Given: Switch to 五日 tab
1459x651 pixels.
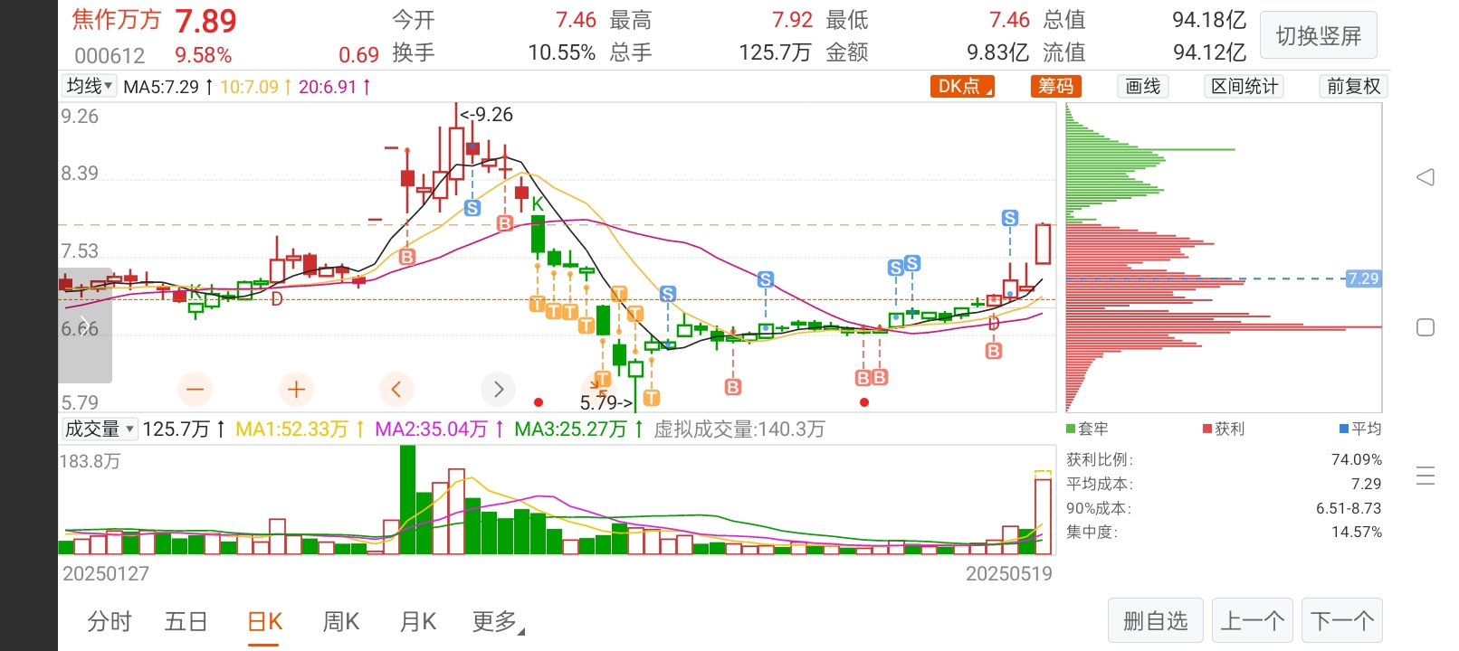Looking at the screenshot, I should click(186, 622).
